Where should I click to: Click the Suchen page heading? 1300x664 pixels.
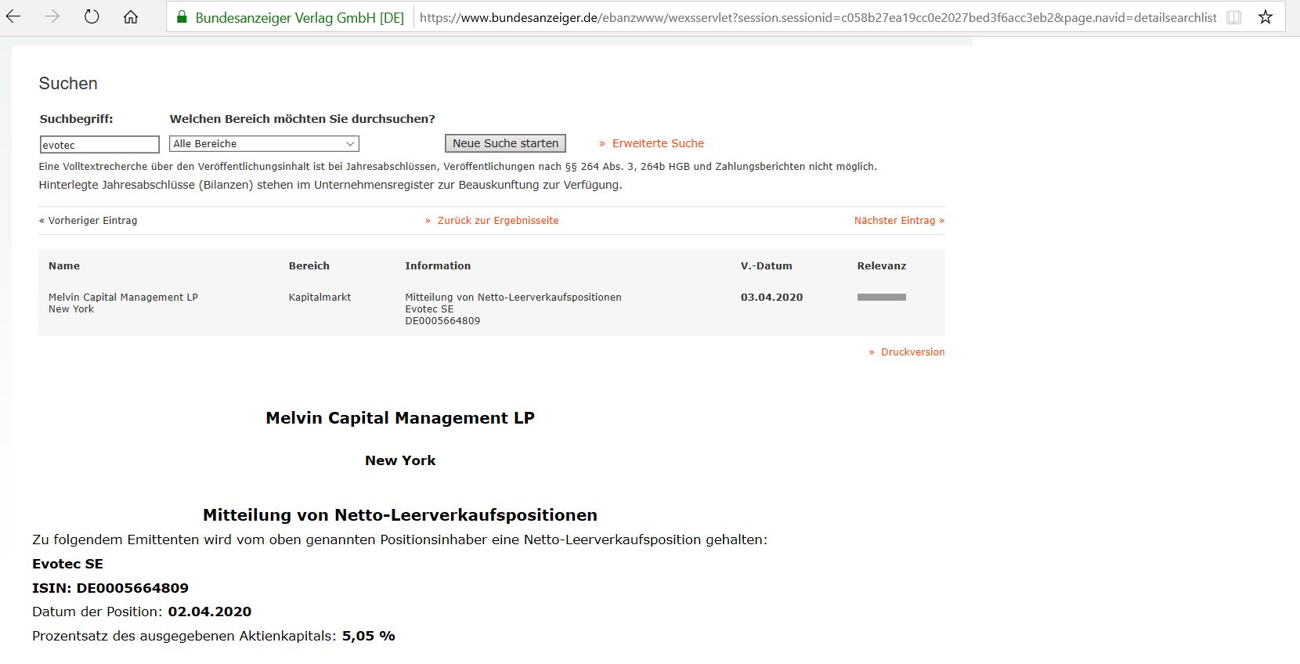pyautogui.click(x=68, y=84)
